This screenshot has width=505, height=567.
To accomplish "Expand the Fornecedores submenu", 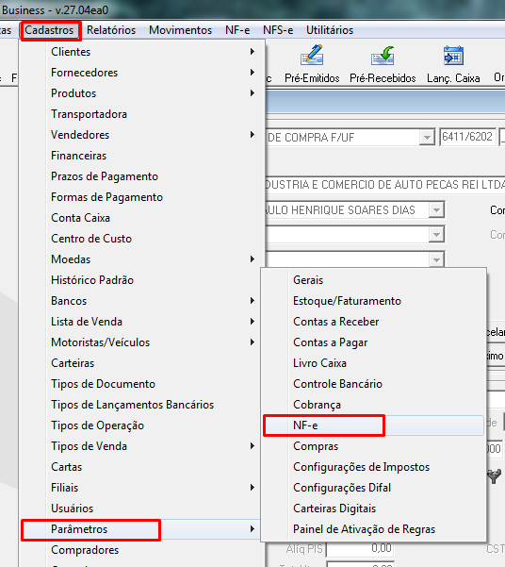I will (x=142, y=73).
